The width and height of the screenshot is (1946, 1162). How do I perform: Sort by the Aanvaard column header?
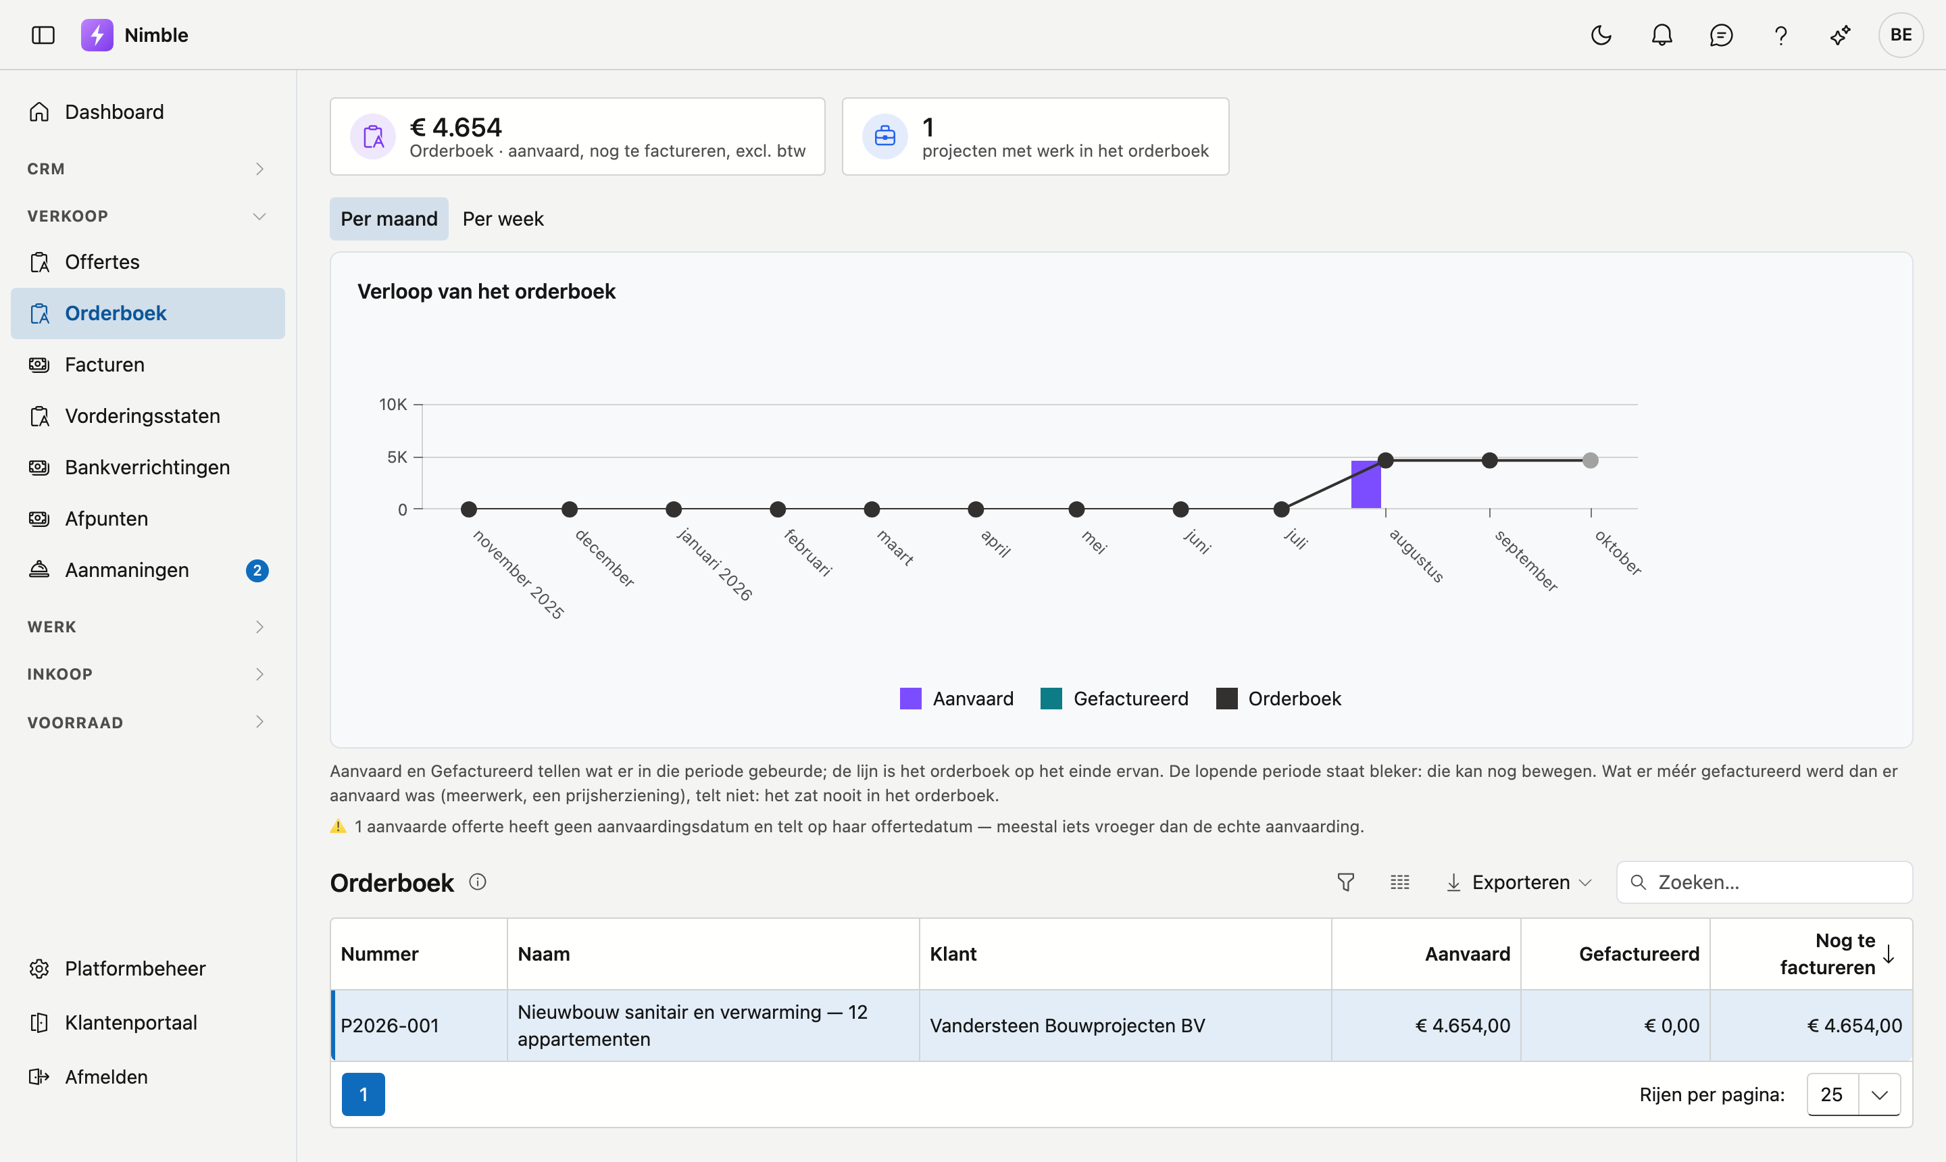click(1426, 954)
